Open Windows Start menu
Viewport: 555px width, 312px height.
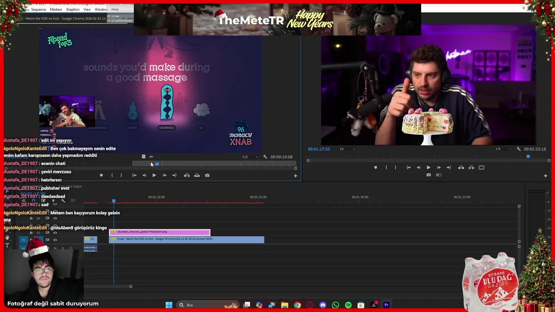click(x=169, y=305)
